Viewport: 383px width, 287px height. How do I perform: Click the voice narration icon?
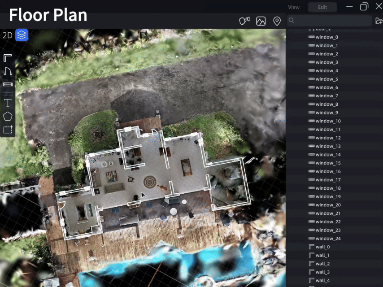pyautogui.click(x=244, y=21)
